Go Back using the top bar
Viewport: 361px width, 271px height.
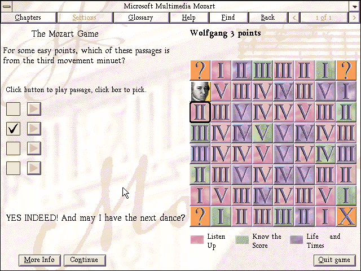click(268, 18)
